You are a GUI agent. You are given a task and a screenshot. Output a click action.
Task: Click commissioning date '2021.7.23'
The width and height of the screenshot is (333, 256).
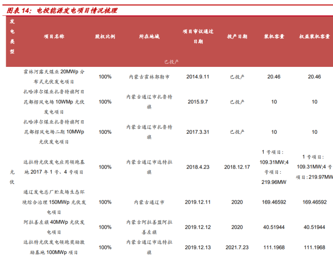coord(237,247)
